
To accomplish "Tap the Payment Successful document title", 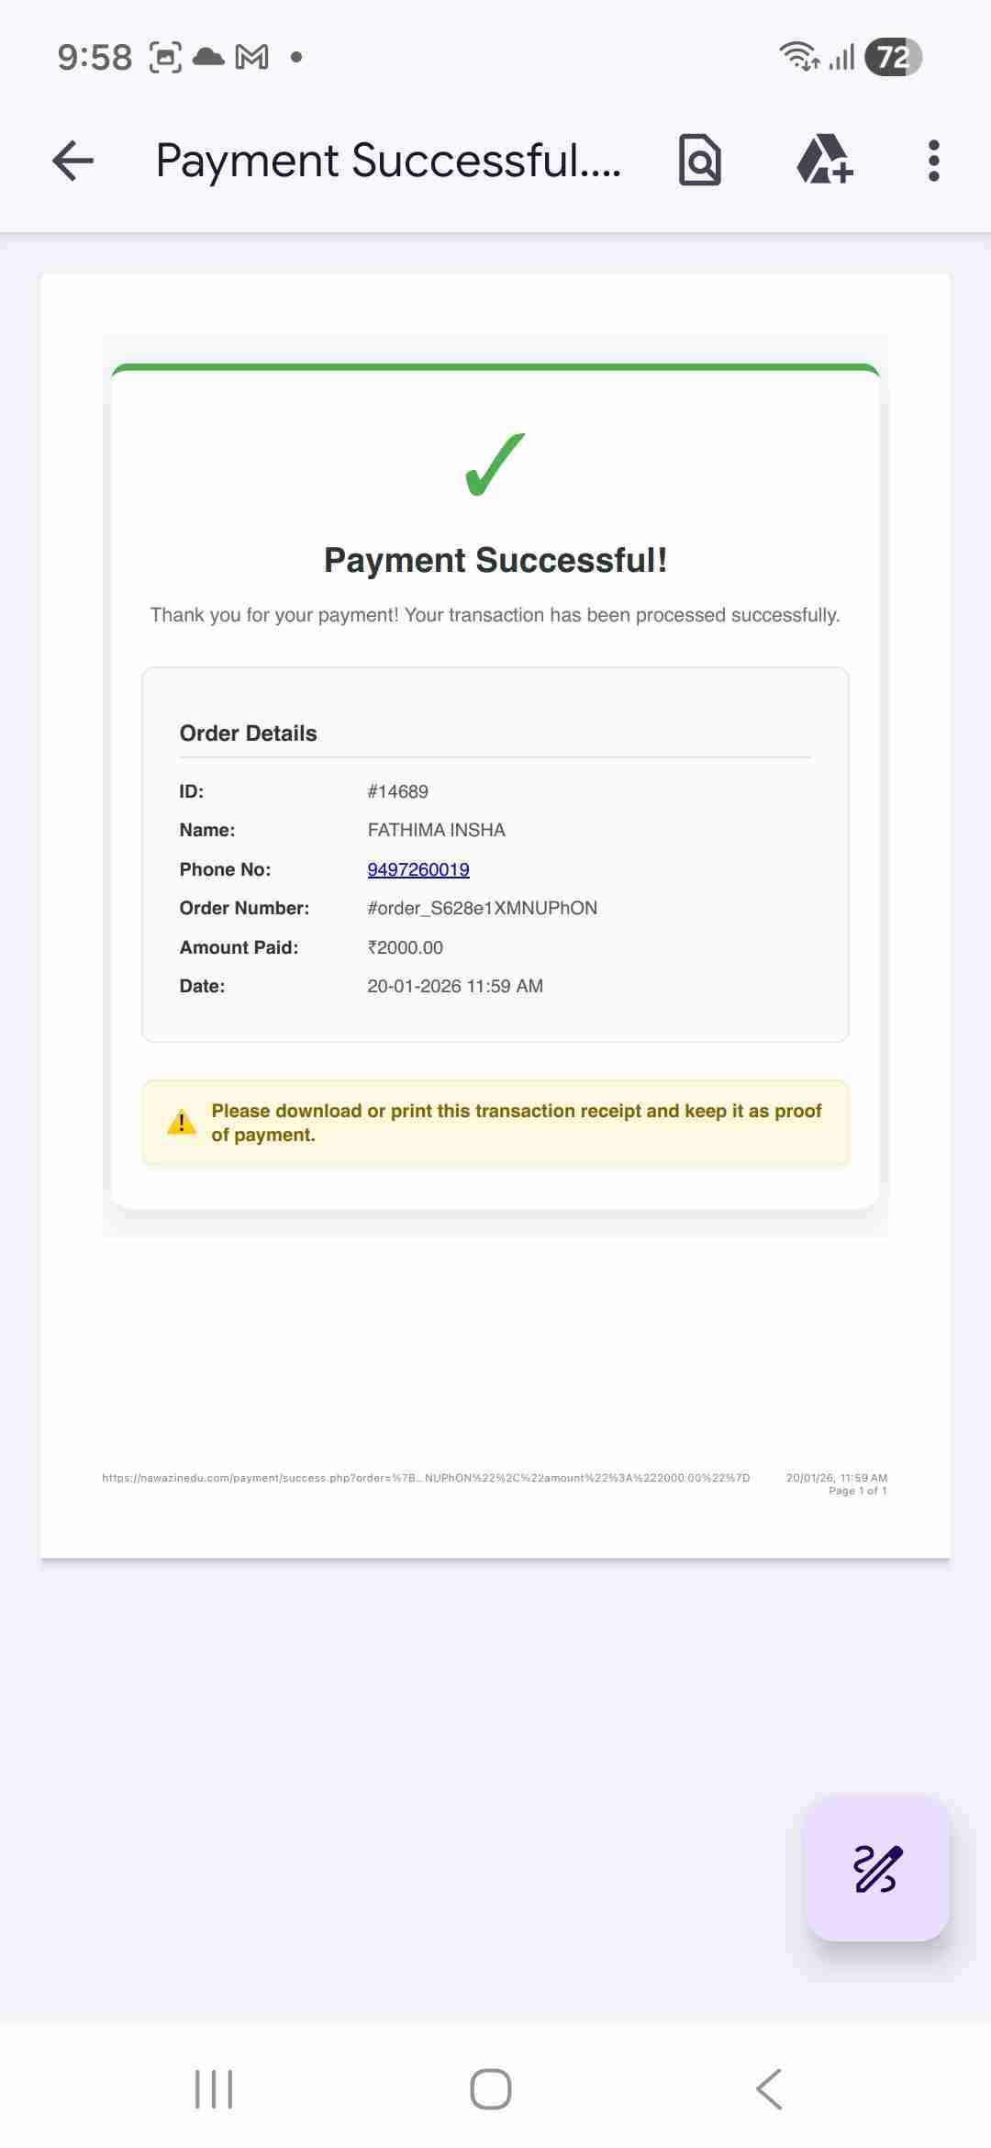I will (x=388, y=161).
